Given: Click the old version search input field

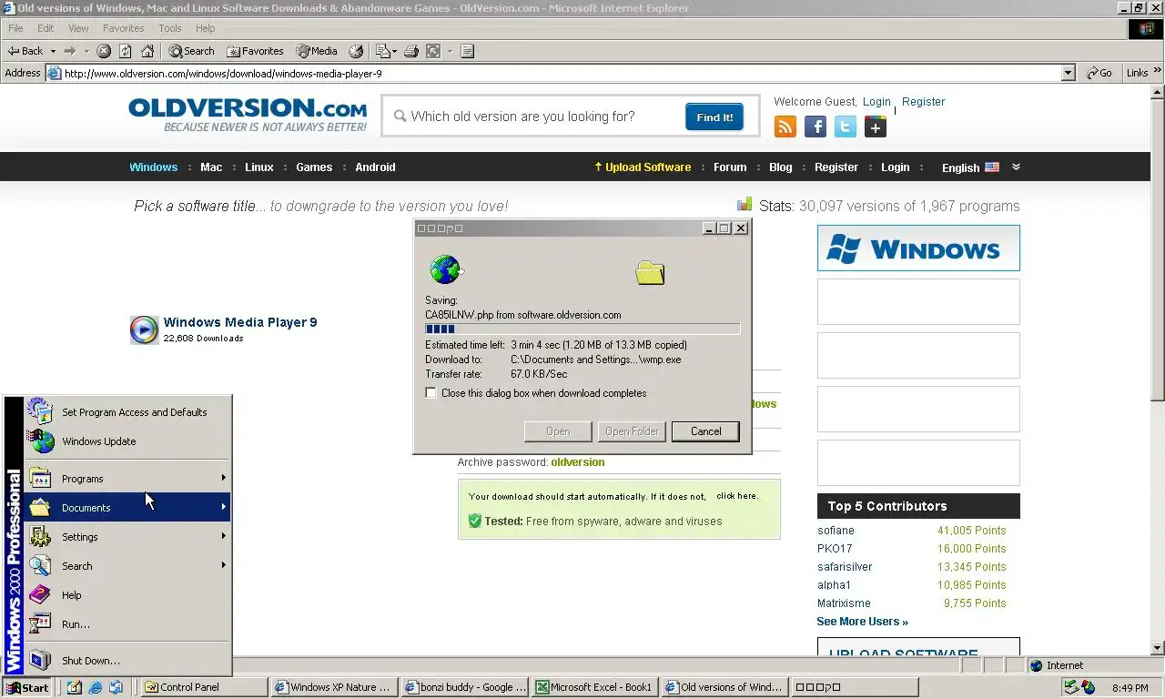Looking at the screenshot, I should [542, 116].
